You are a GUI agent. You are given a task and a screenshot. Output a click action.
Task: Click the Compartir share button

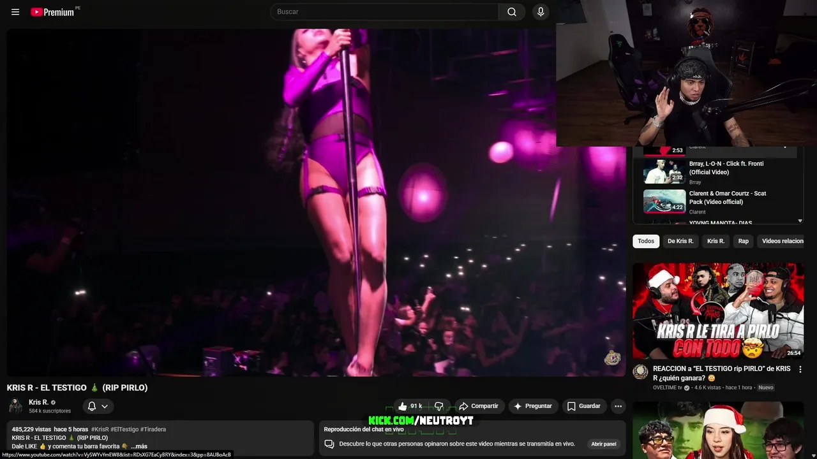point(479,406)
